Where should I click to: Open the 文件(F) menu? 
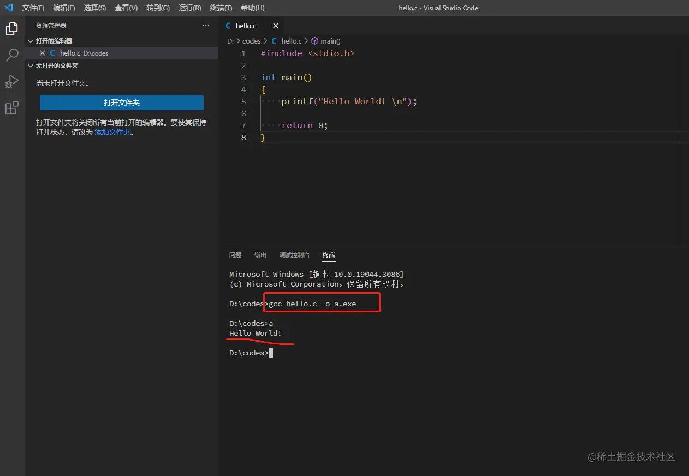33,8
